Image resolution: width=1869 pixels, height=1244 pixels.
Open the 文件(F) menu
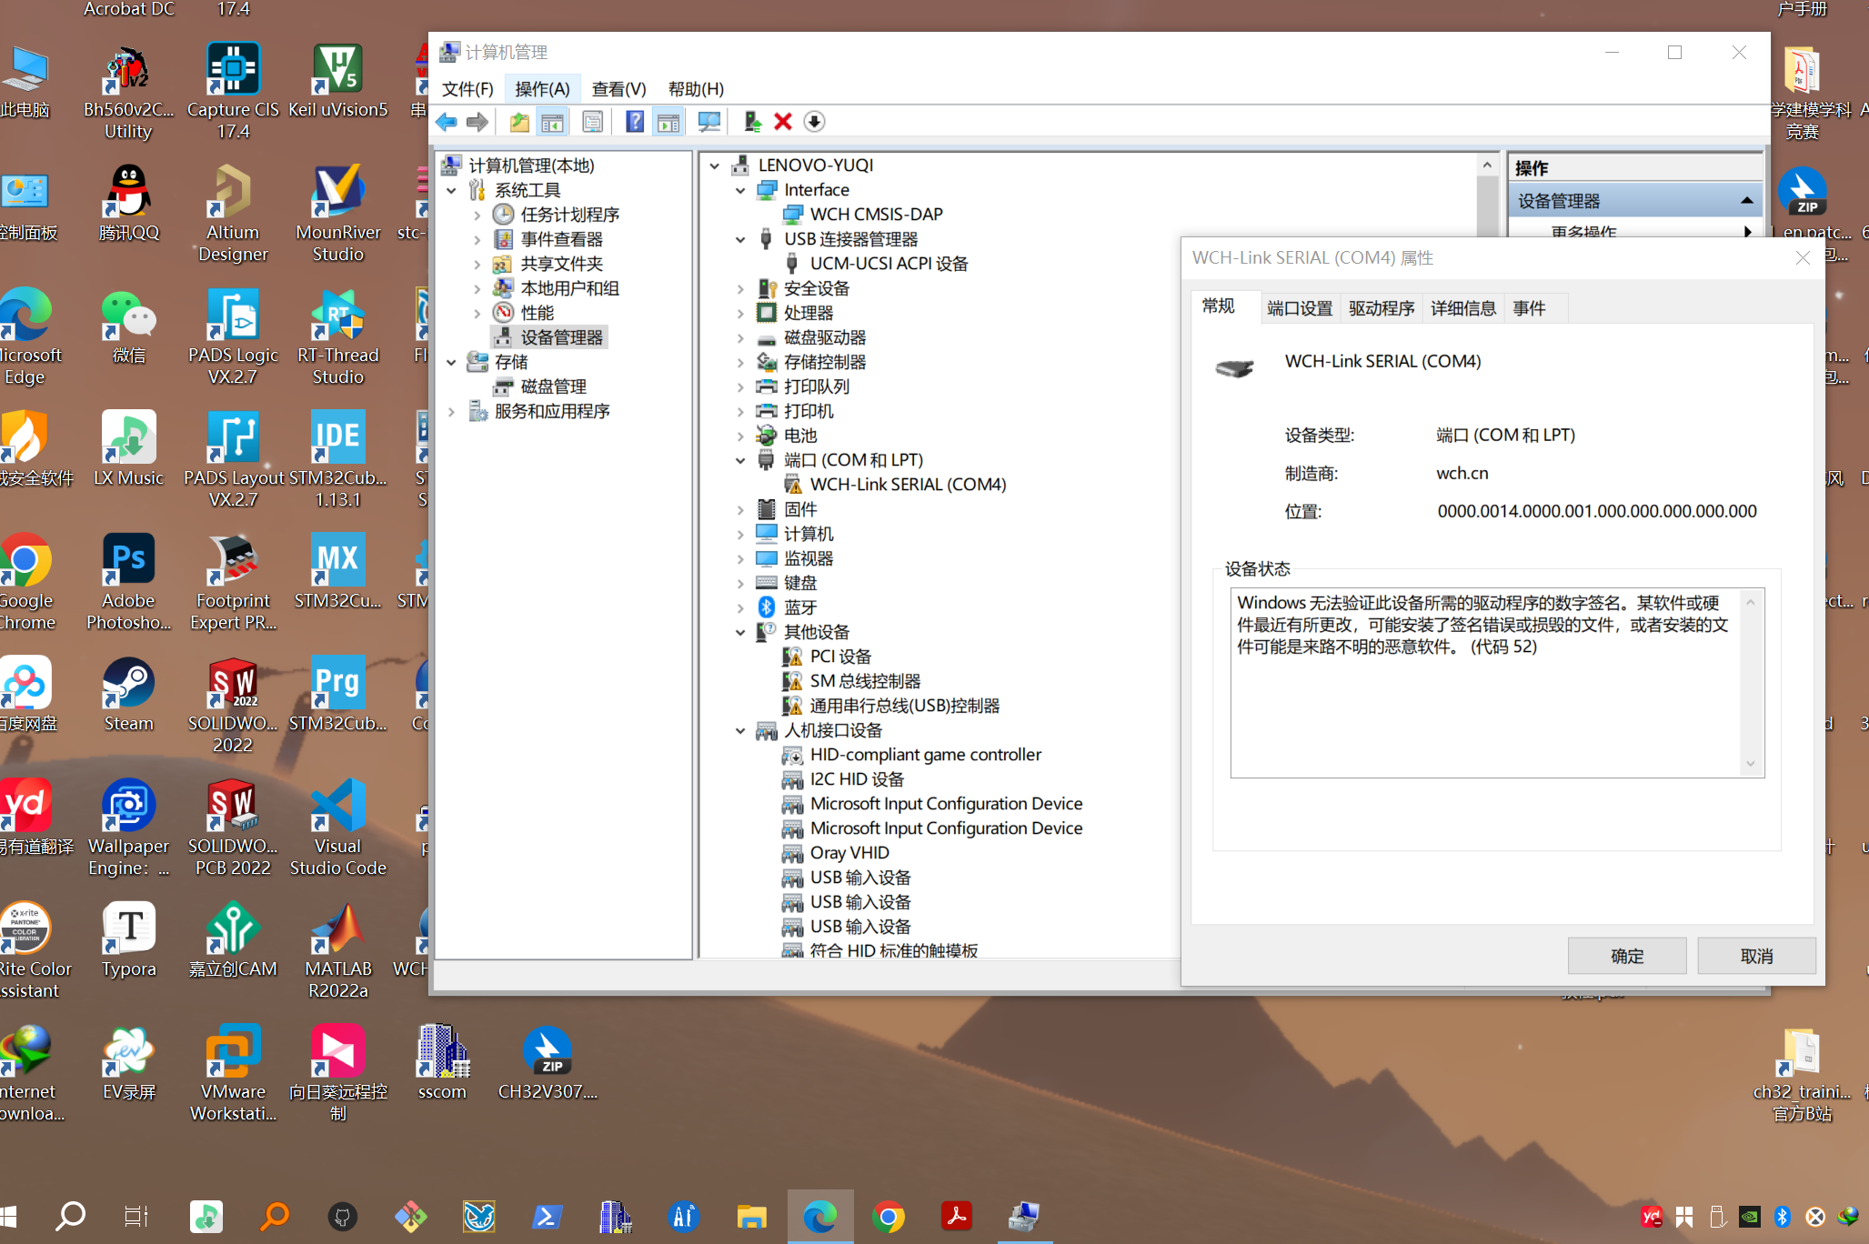point(467,89)
